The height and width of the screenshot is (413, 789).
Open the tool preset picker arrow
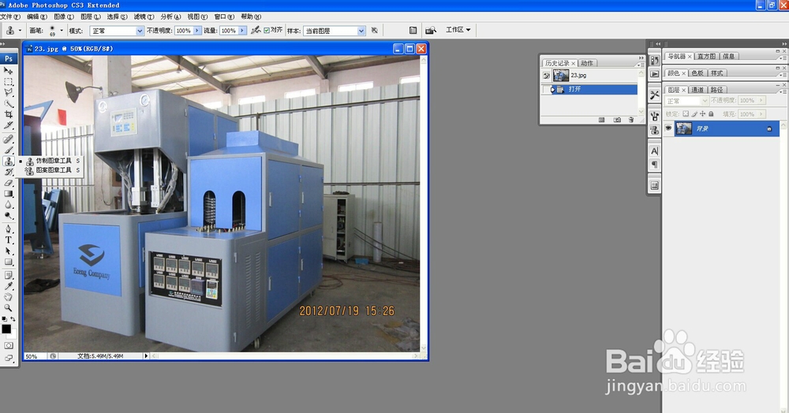[x=20, y=31]
